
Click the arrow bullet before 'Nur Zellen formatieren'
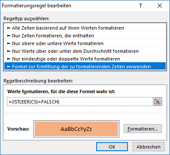9,36
